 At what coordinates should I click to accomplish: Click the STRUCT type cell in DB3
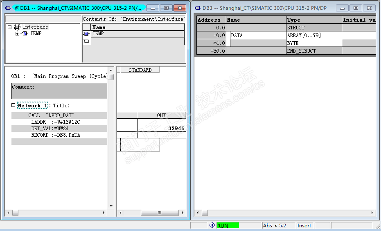point(314,28)
